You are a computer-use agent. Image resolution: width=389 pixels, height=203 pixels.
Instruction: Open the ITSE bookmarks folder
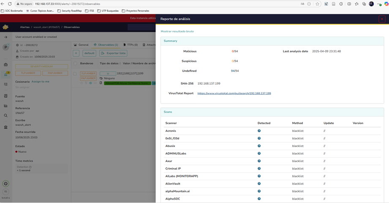click(x=90, y=11)
